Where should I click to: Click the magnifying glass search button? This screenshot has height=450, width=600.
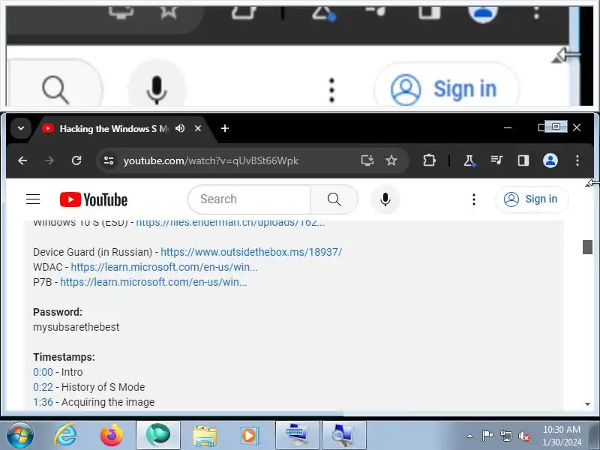(x=334, y=199)
